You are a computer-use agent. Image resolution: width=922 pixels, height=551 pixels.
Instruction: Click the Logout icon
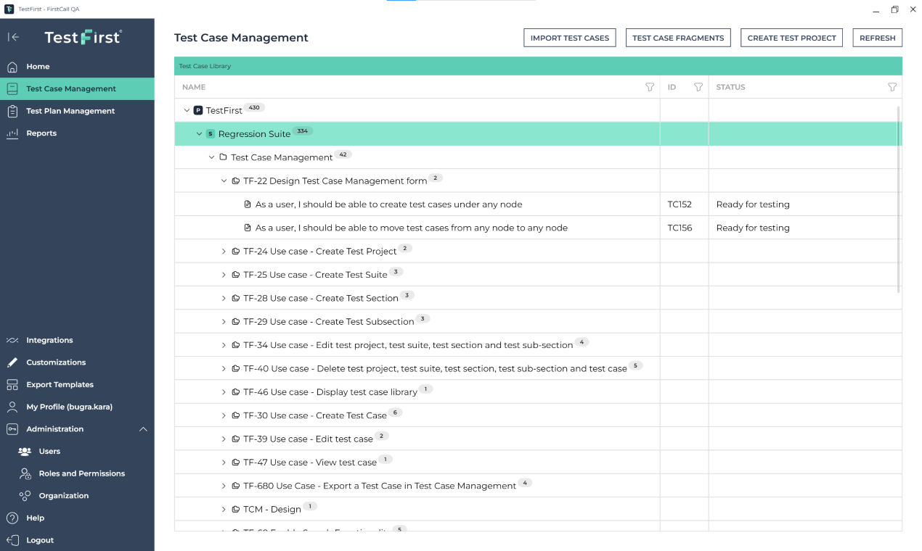tap(12, 540)
